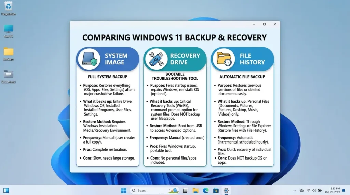Click the File History folder clock icon
This screenshot has width=350, height=195.
click(224, 59)
